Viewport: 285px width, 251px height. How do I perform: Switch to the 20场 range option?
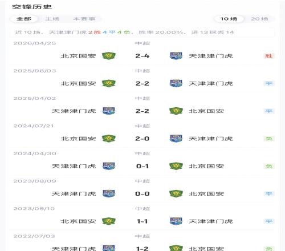259,19
